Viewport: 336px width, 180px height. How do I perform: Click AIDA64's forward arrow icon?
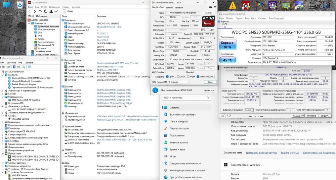[35, 11]
